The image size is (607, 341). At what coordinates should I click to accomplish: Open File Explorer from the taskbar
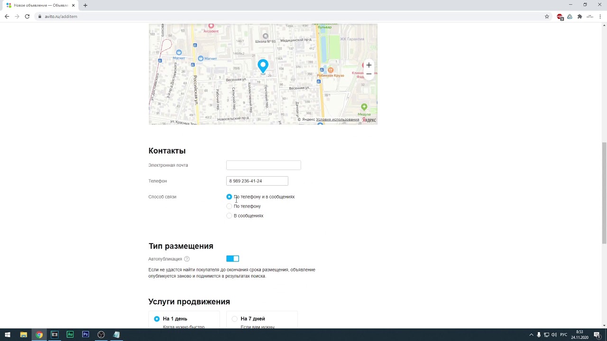point(23,334)
